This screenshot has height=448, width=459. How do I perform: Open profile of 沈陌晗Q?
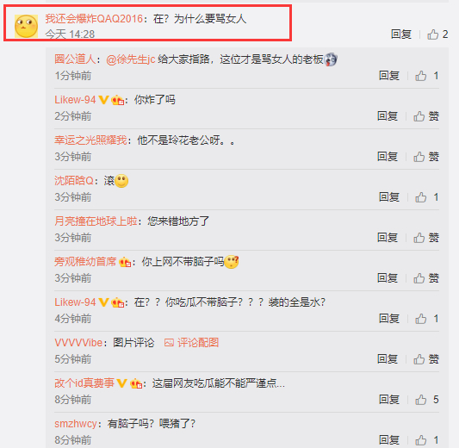click(74, 181)
